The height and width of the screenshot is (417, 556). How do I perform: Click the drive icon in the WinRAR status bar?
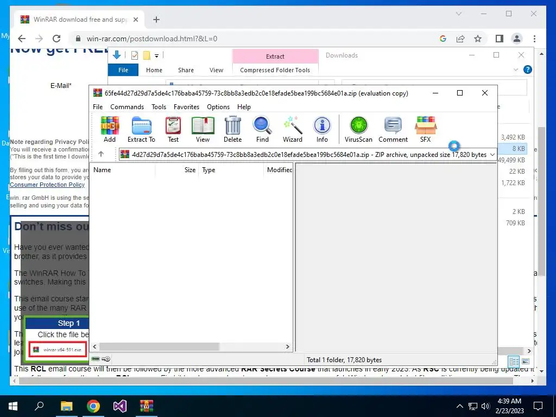96,359
